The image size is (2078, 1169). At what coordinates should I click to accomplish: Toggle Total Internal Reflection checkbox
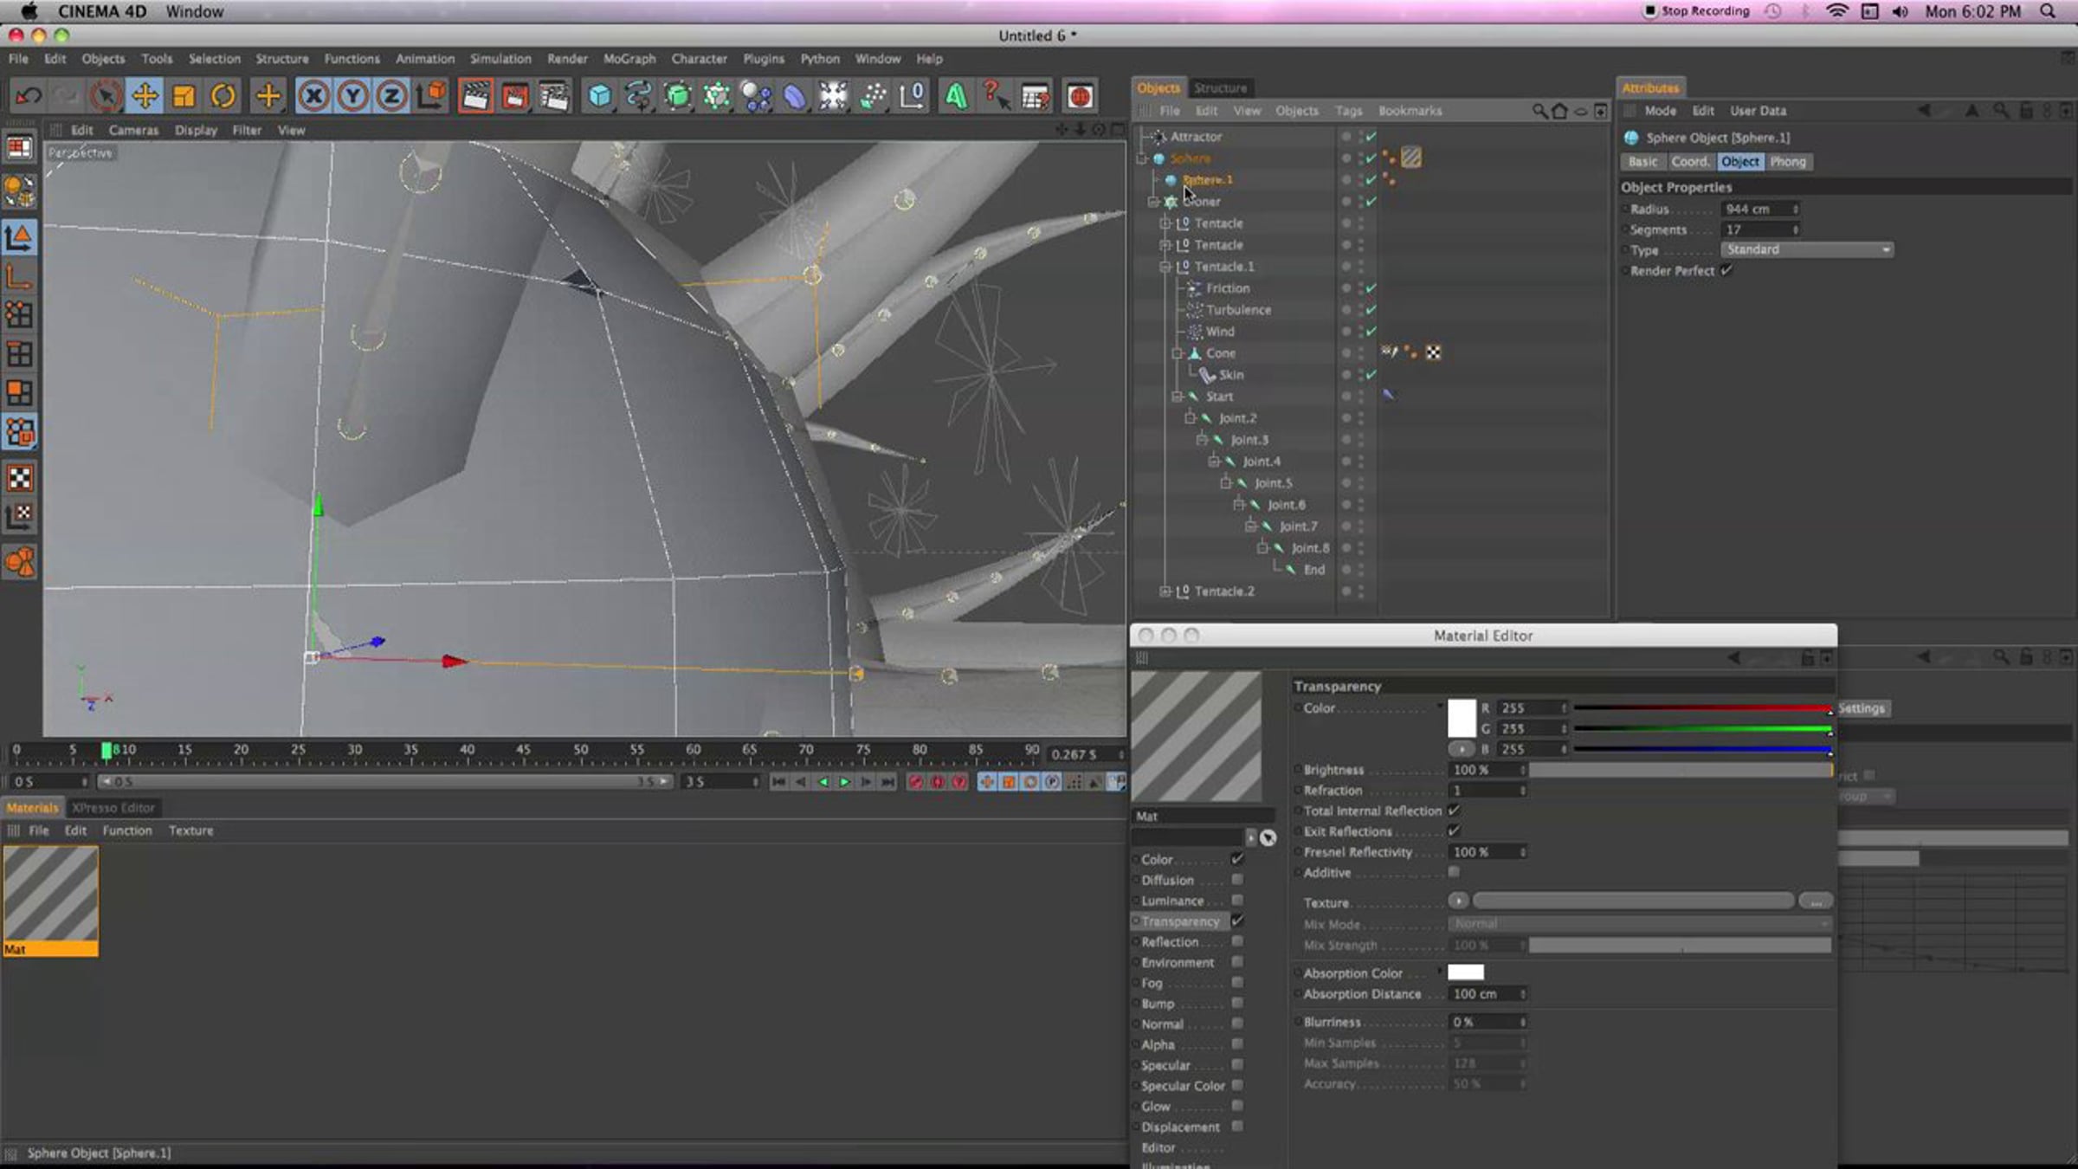[1454, 811]
